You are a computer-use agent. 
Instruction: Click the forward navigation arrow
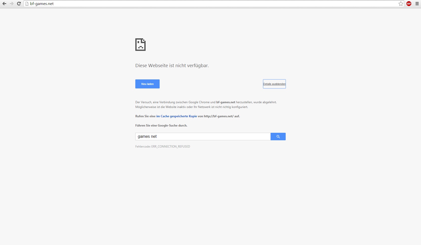(12, 4)
